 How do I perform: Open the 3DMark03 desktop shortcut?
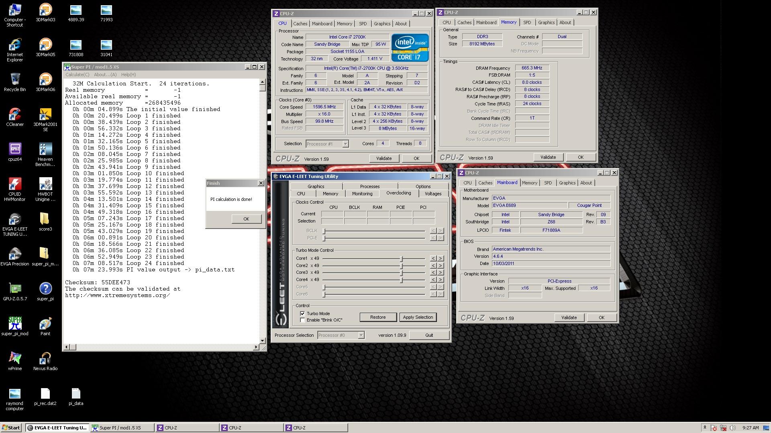pos(45,13)
